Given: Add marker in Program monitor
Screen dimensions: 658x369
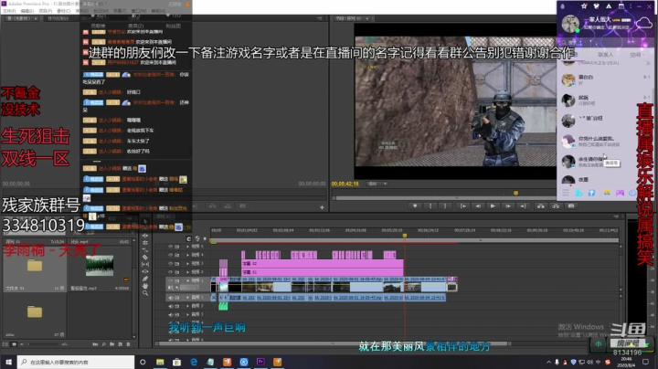Looking at the screenshot, I should 415,206.
